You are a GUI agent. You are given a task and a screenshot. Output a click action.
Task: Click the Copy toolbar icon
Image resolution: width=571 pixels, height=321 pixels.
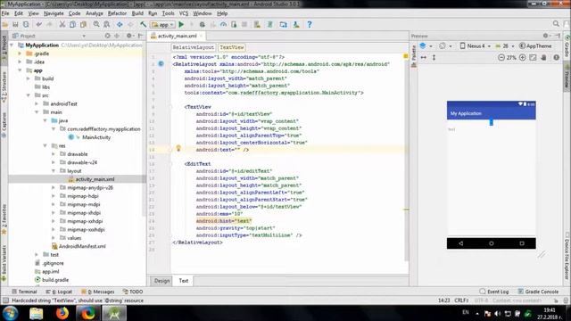click(73, 25)
